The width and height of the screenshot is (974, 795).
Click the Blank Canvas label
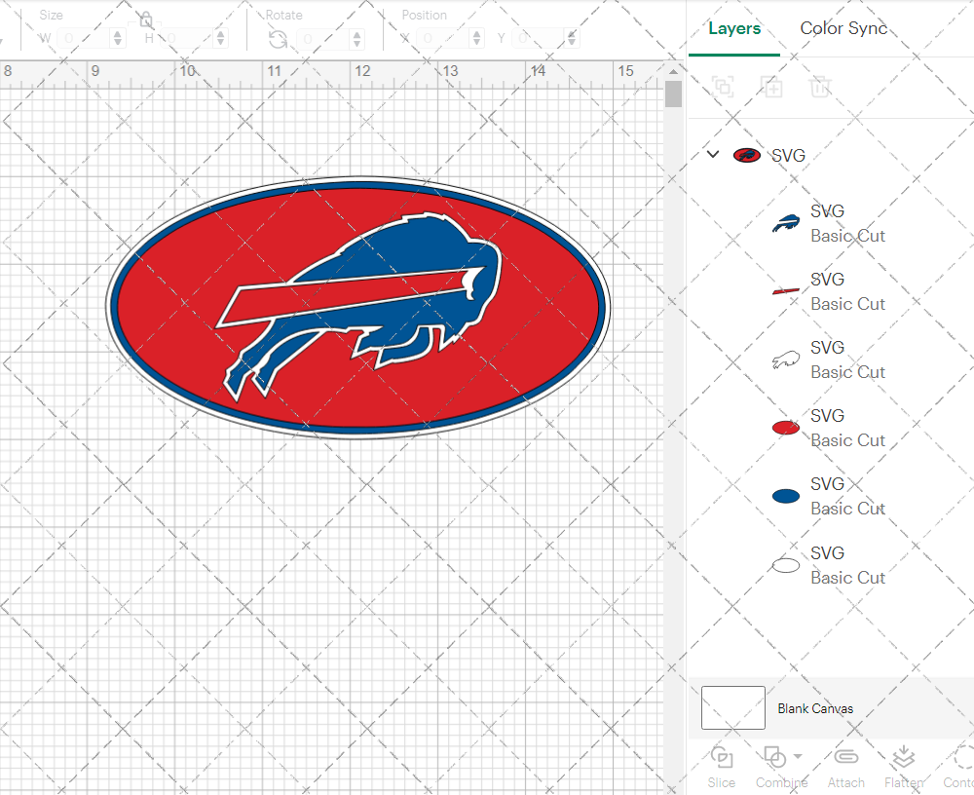click(815, 708)
